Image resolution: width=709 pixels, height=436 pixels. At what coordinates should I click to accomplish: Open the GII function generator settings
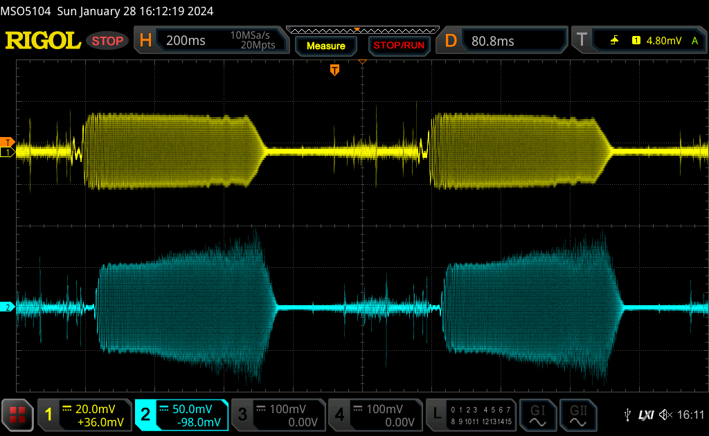580,415
